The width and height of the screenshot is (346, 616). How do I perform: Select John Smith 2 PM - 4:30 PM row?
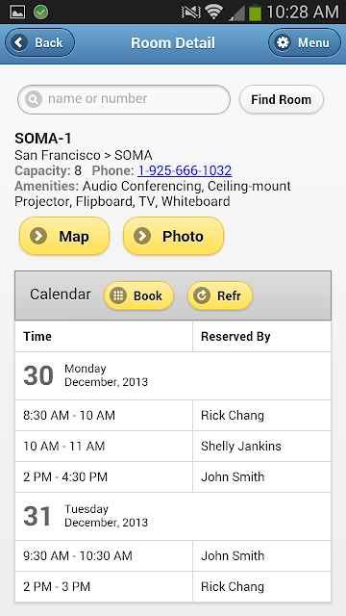[x=173, y=476]
